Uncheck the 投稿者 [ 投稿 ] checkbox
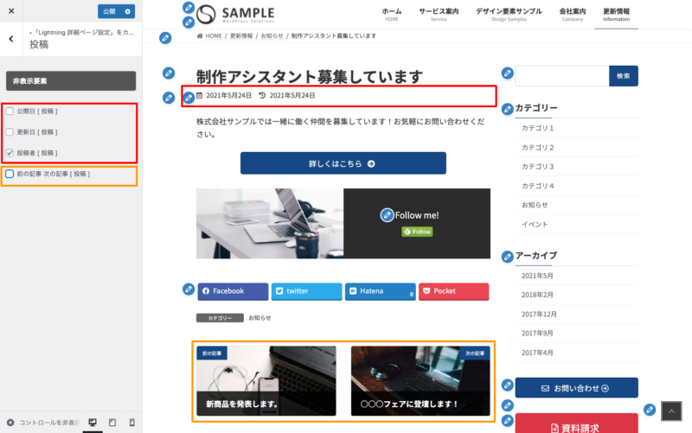This screenshot has height=433, width=692. [x=10, y=153]
